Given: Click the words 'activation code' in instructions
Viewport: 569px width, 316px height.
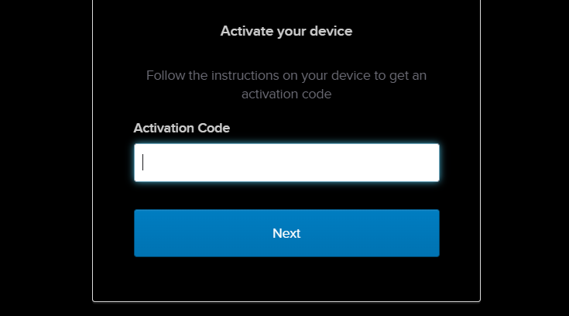Looking at the screenshot, I should tap(286, 94).
